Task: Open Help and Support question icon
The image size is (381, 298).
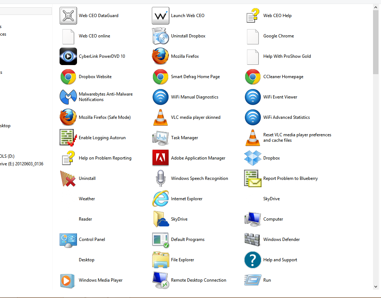Action: pyautogui.click(x=253, y=260)
